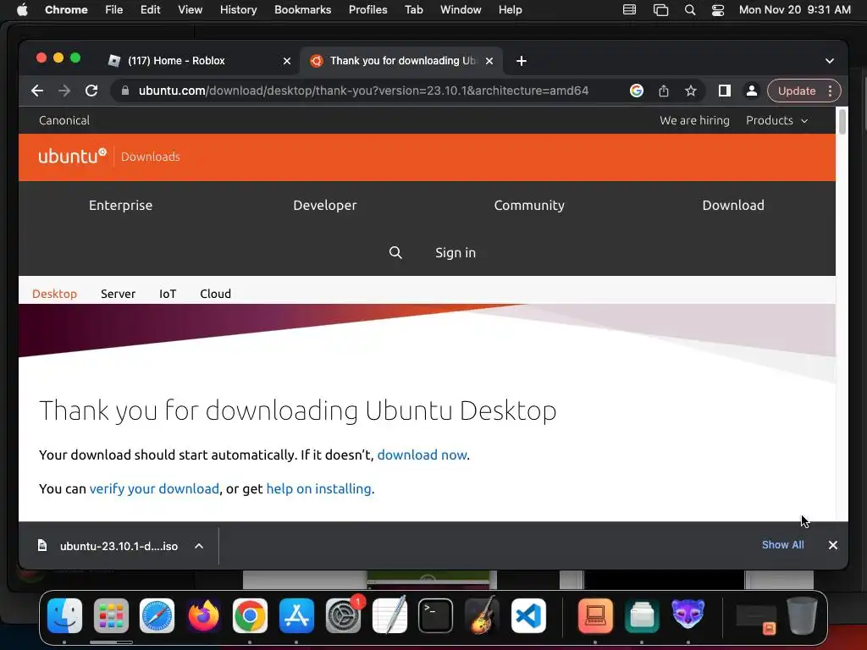Select the Server sub-tab

118,294
